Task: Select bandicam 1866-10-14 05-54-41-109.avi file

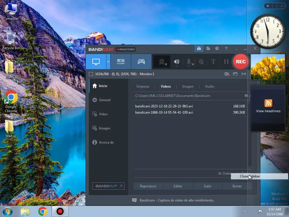Action: pyautogui.click(x=190, y=112)
